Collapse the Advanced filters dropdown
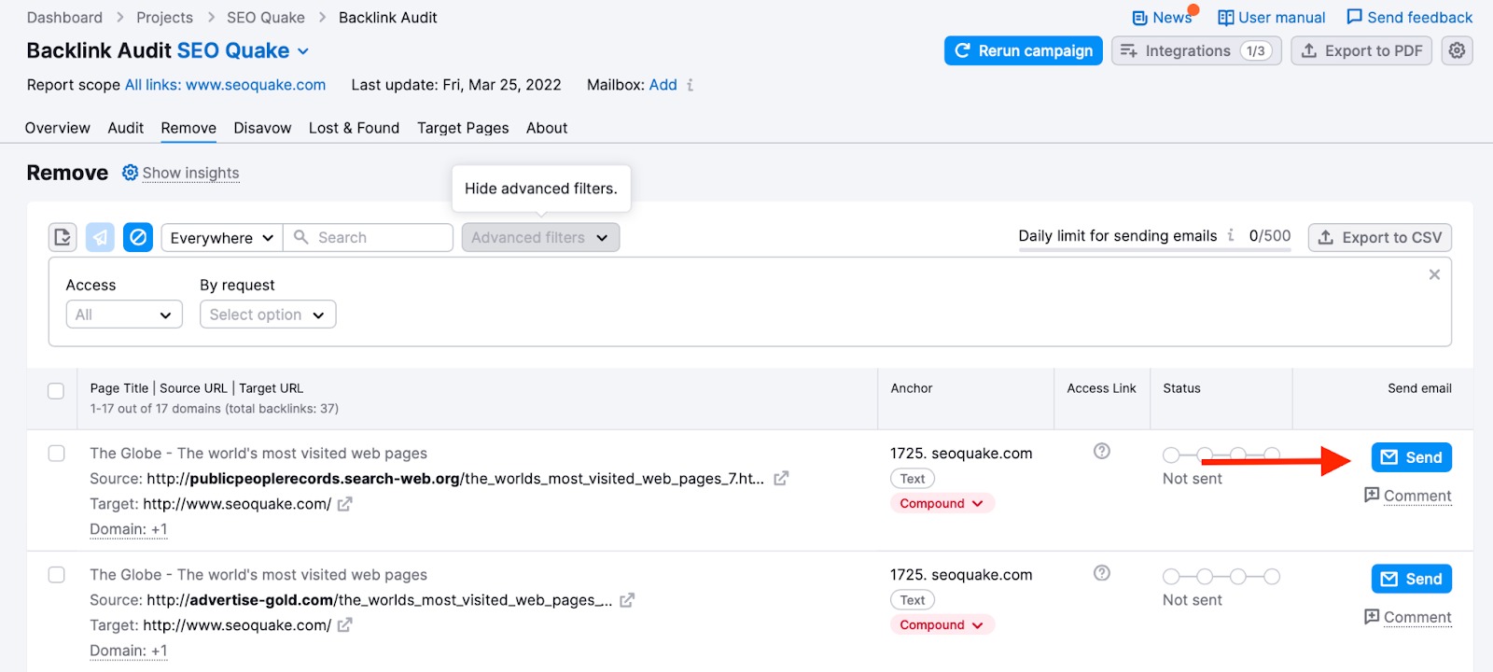The width and height of the screenshot is (1493, 672). pos(540,237)
